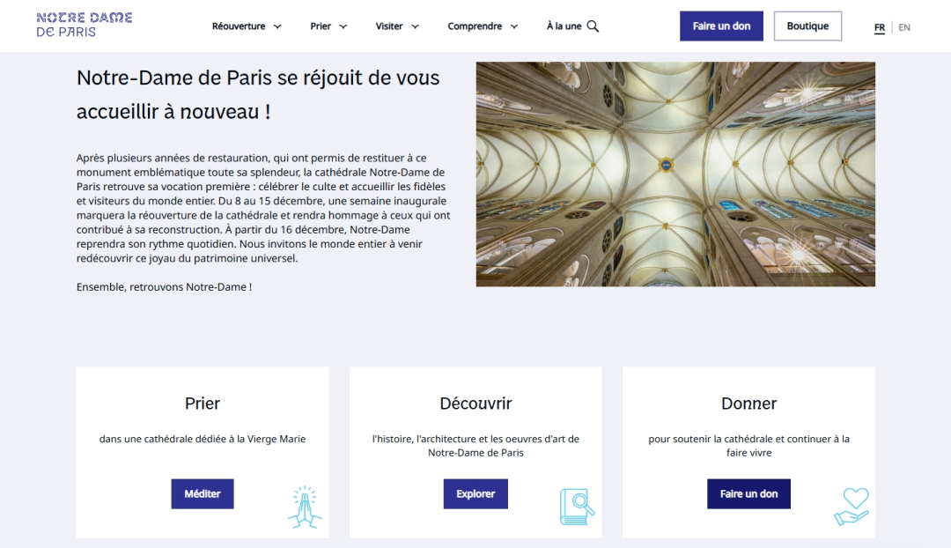
Task: Open the Visiter dropdown menu
Action: (x=397, y=26)
